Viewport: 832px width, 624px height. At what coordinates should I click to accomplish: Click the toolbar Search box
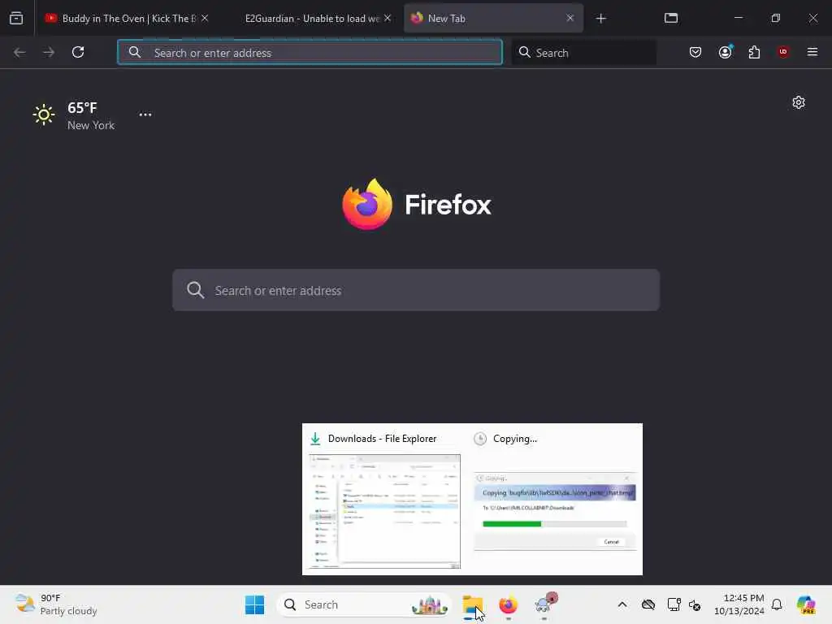pyautogui.click(x=583, y=52)
